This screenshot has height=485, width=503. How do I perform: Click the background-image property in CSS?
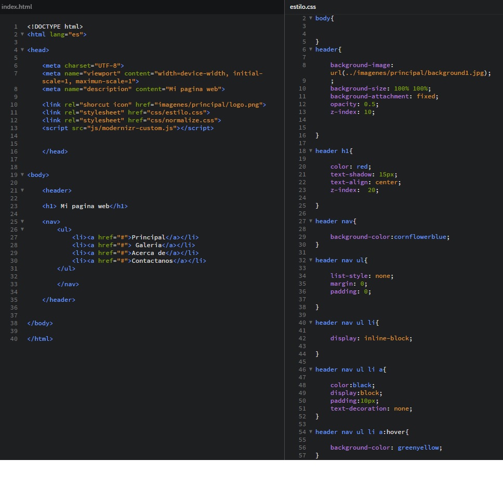(360, 65)
